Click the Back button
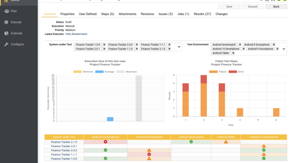 click(x=276, y=7)
